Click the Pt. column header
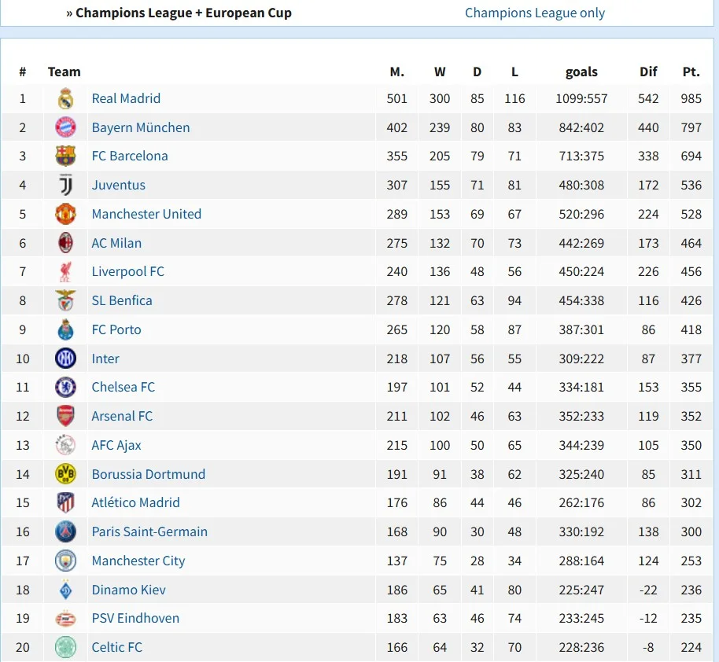 click(691, 72)
